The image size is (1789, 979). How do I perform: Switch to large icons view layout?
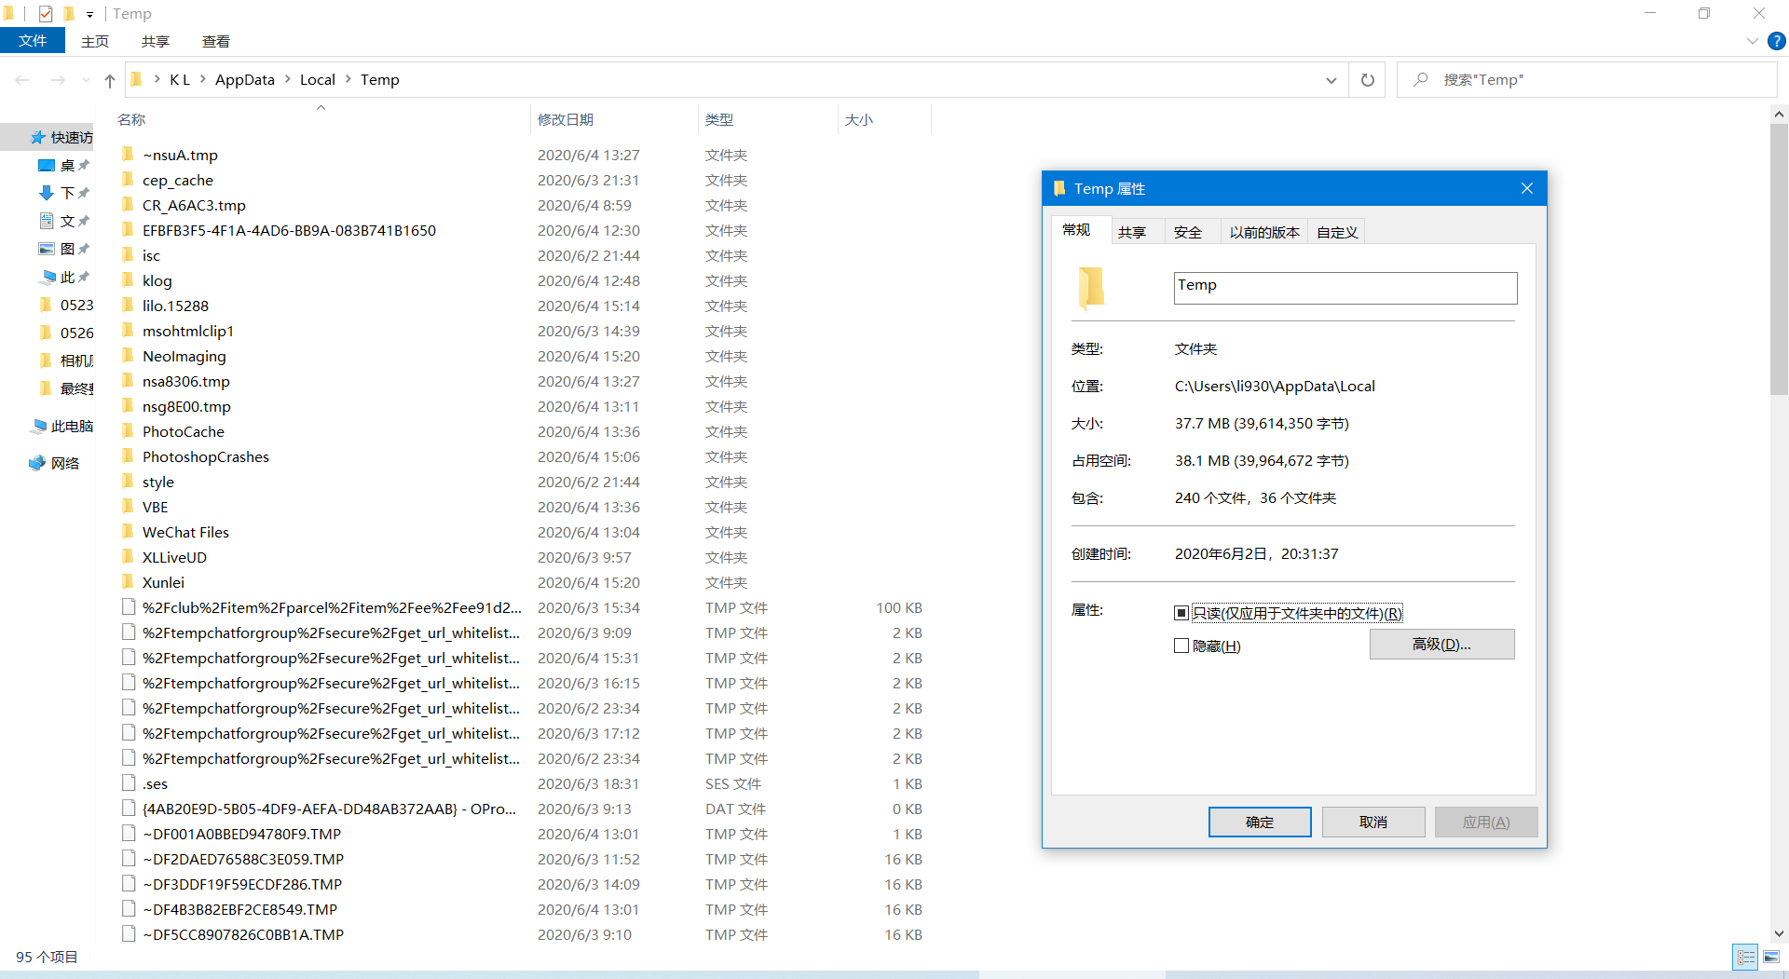1770,957
